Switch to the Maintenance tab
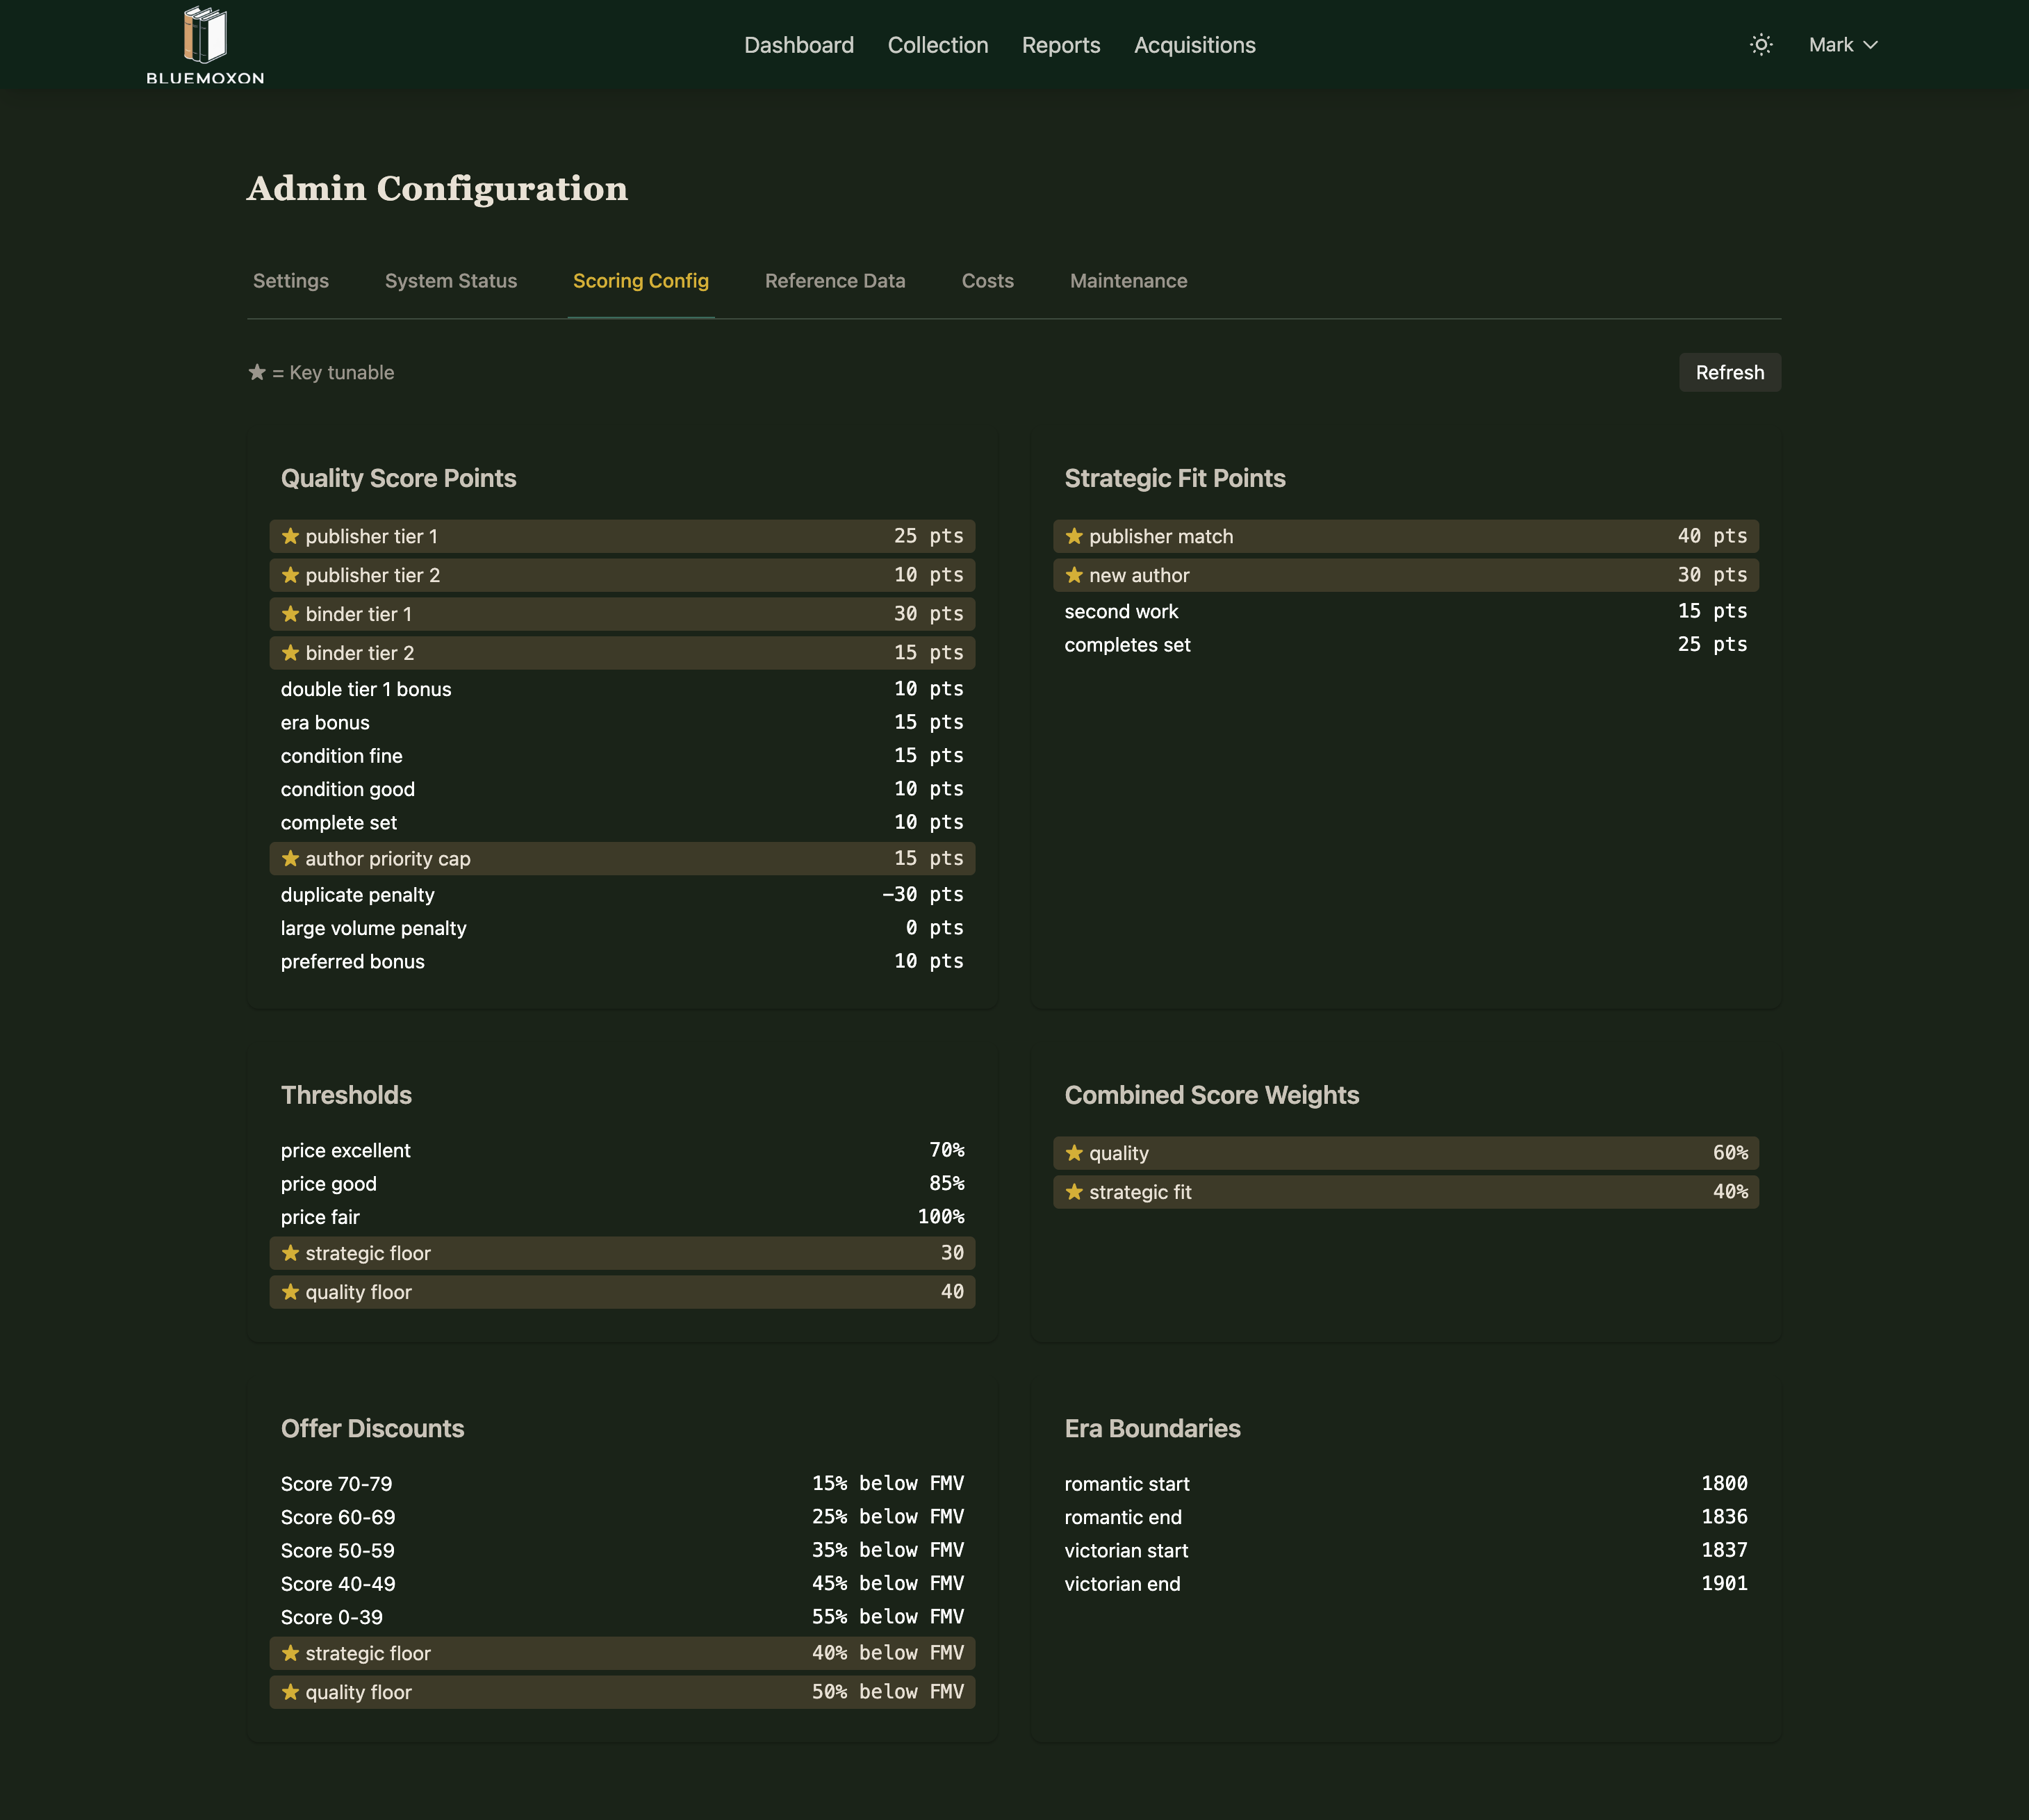 tap(1128, 281)
